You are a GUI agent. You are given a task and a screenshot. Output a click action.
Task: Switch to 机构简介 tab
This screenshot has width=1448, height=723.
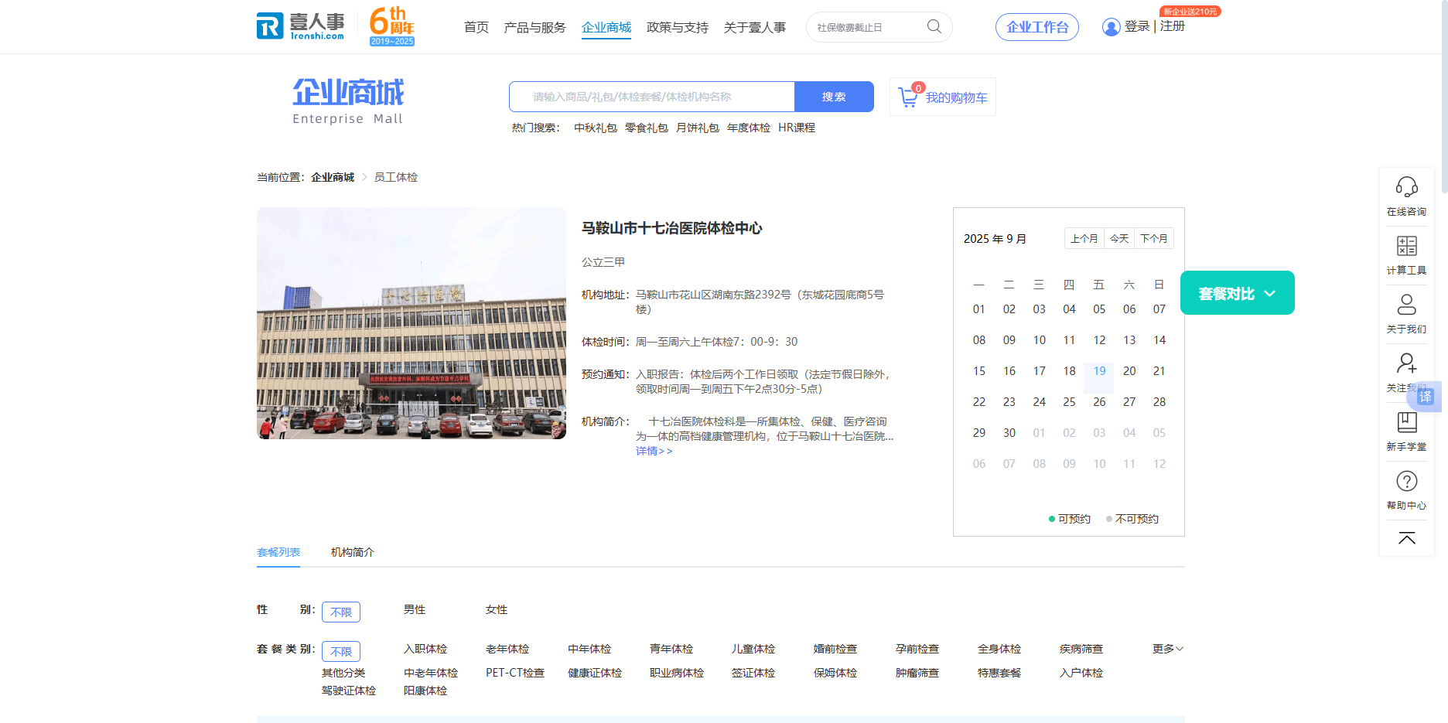pos(353,552)
